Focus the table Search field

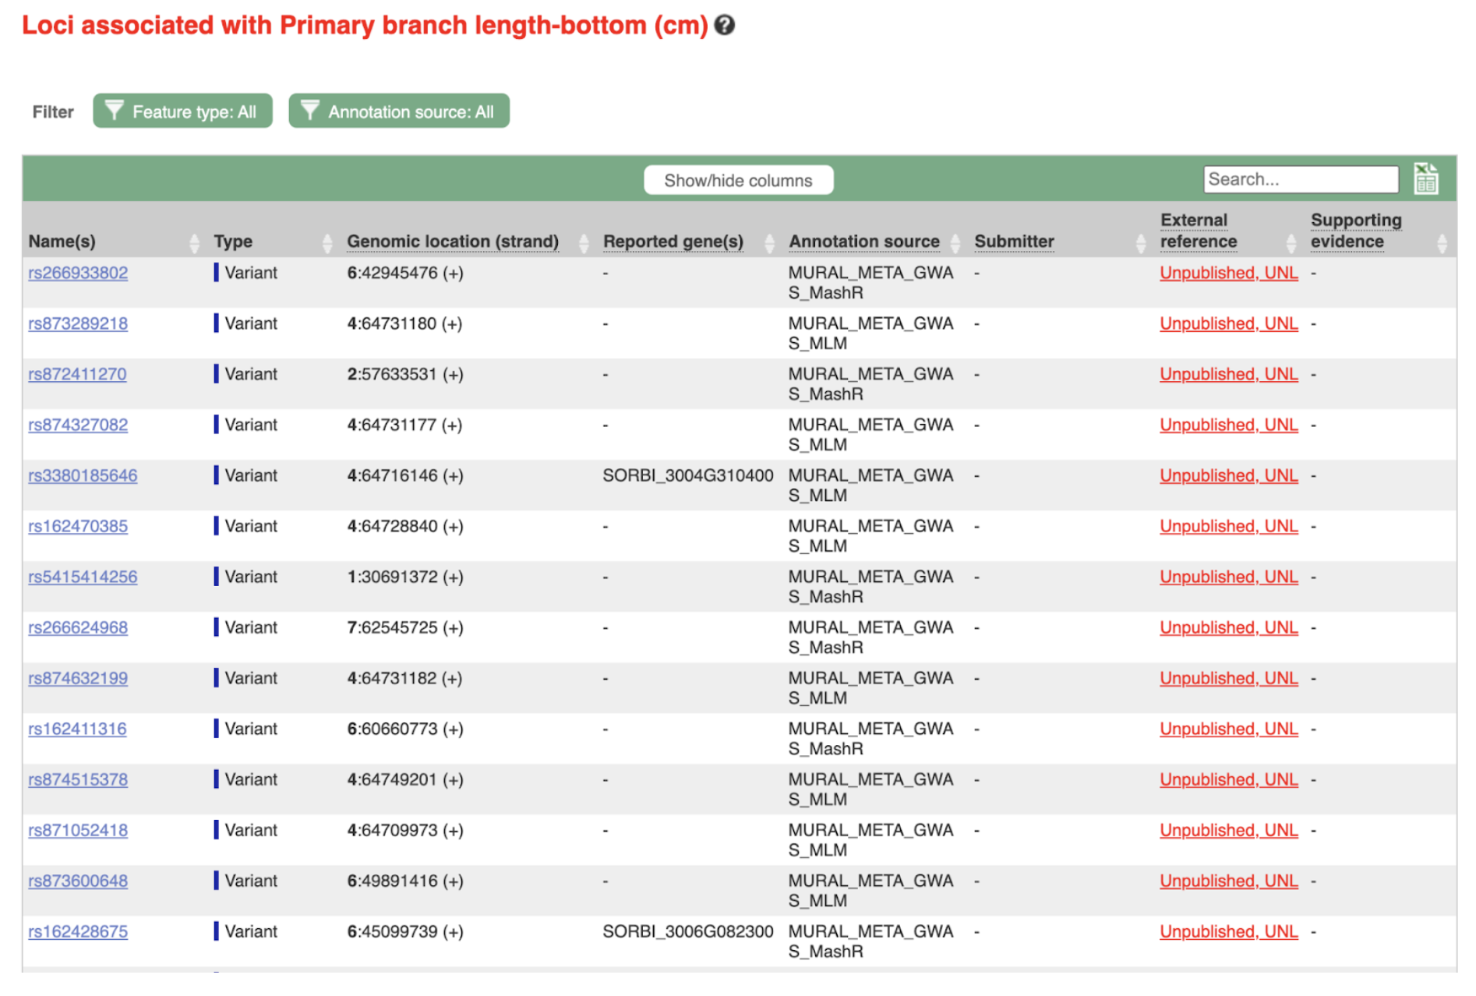(1301, 179)
